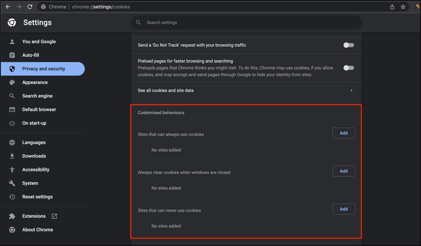
Task: Click the Reset settings history icon
Action: (12, 197)
